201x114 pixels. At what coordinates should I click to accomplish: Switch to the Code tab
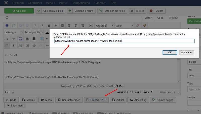(x=160, y=18)
